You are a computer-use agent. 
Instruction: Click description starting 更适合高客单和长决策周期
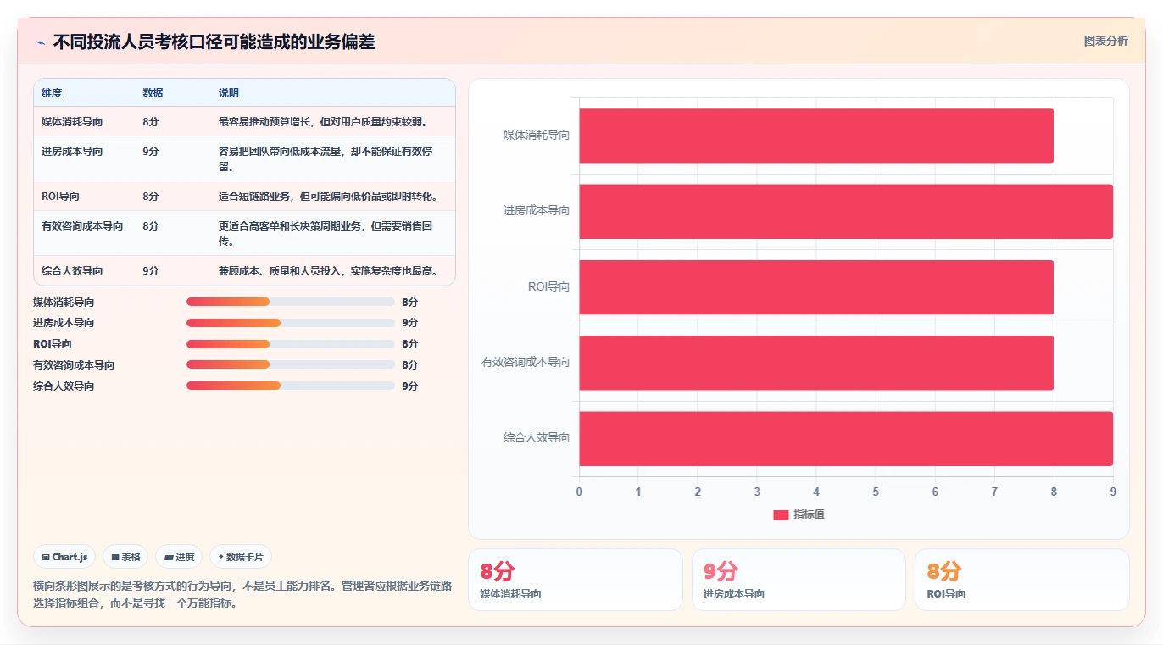coord(326,234)
